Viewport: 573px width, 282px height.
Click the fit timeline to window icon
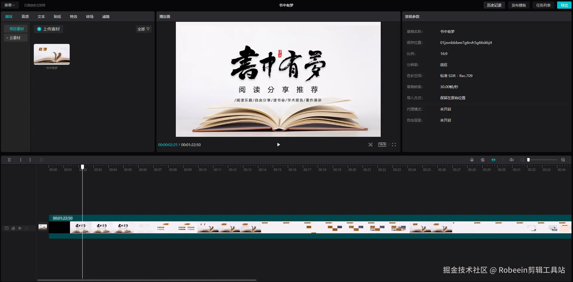[512, 160]
